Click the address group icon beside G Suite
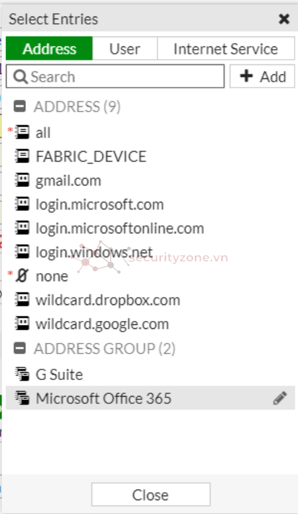The image size is (298, 514). [x=22, y=374]
